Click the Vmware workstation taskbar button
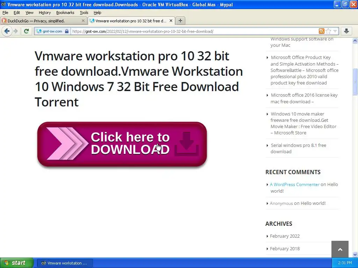358x268 pixels. coord(65,263)
